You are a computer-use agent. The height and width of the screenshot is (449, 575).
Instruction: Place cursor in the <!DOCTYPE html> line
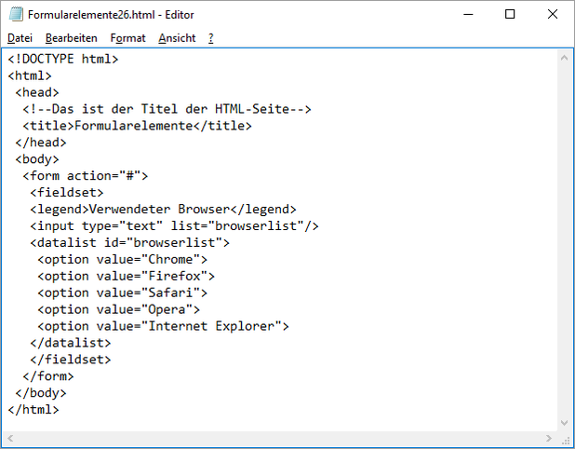[63, 59]
